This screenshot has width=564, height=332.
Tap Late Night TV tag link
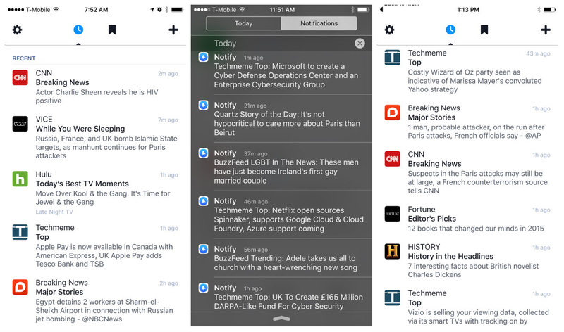click(x=54, y=212)
